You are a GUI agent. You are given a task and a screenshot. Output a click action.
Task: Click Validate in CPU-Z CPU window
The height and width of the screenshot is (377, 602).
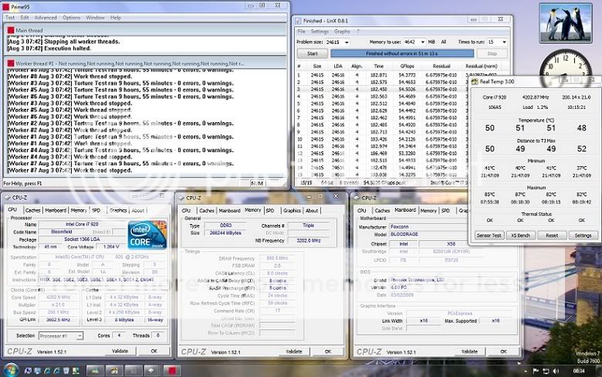click(x=120, y=351)
